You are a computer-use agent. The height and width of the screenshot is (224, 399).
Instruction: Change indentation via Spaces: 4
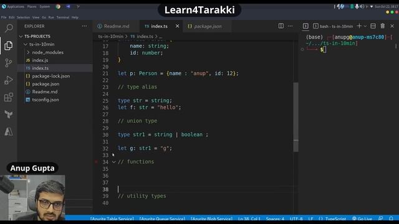275,218
